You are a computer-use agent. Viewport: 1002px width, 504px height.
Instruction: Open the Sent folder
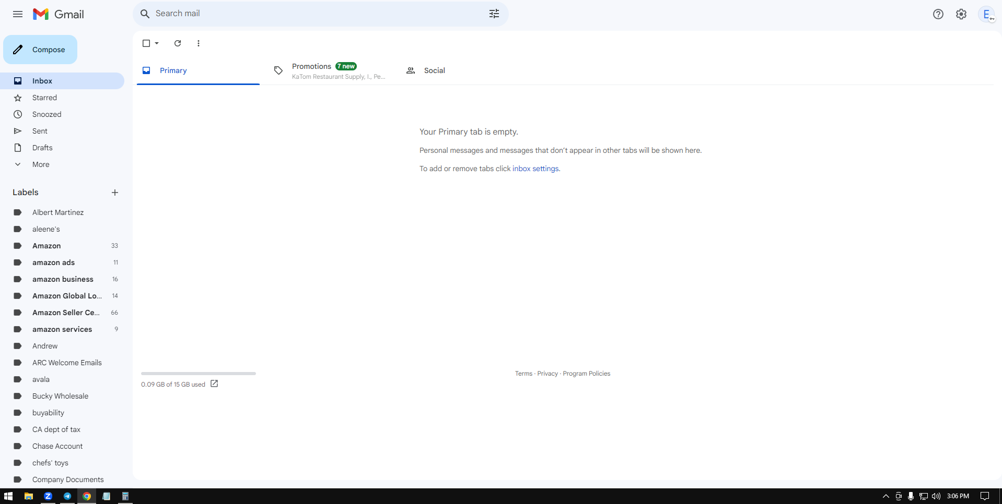tap(62, 131)
